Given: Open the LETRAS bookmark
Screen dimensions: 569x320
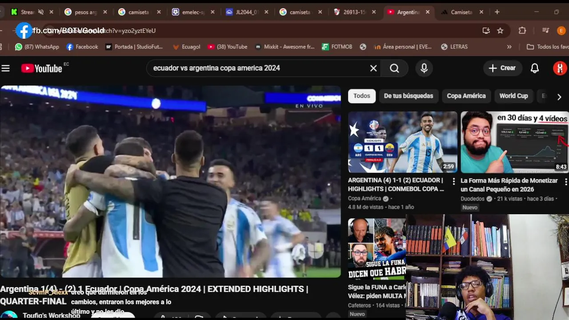Looking at the screenshot, I should [454, 47].
